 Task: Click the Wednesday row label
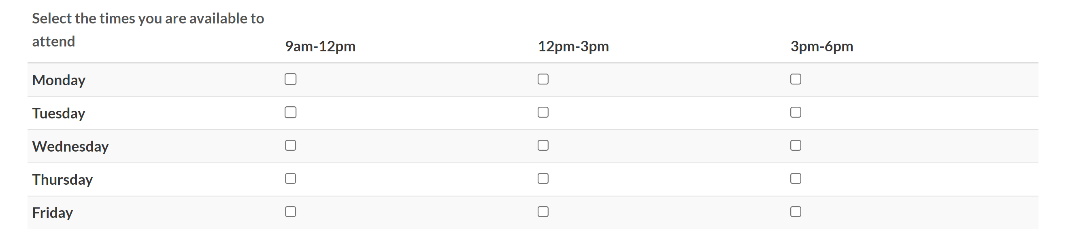coord(70,147)
